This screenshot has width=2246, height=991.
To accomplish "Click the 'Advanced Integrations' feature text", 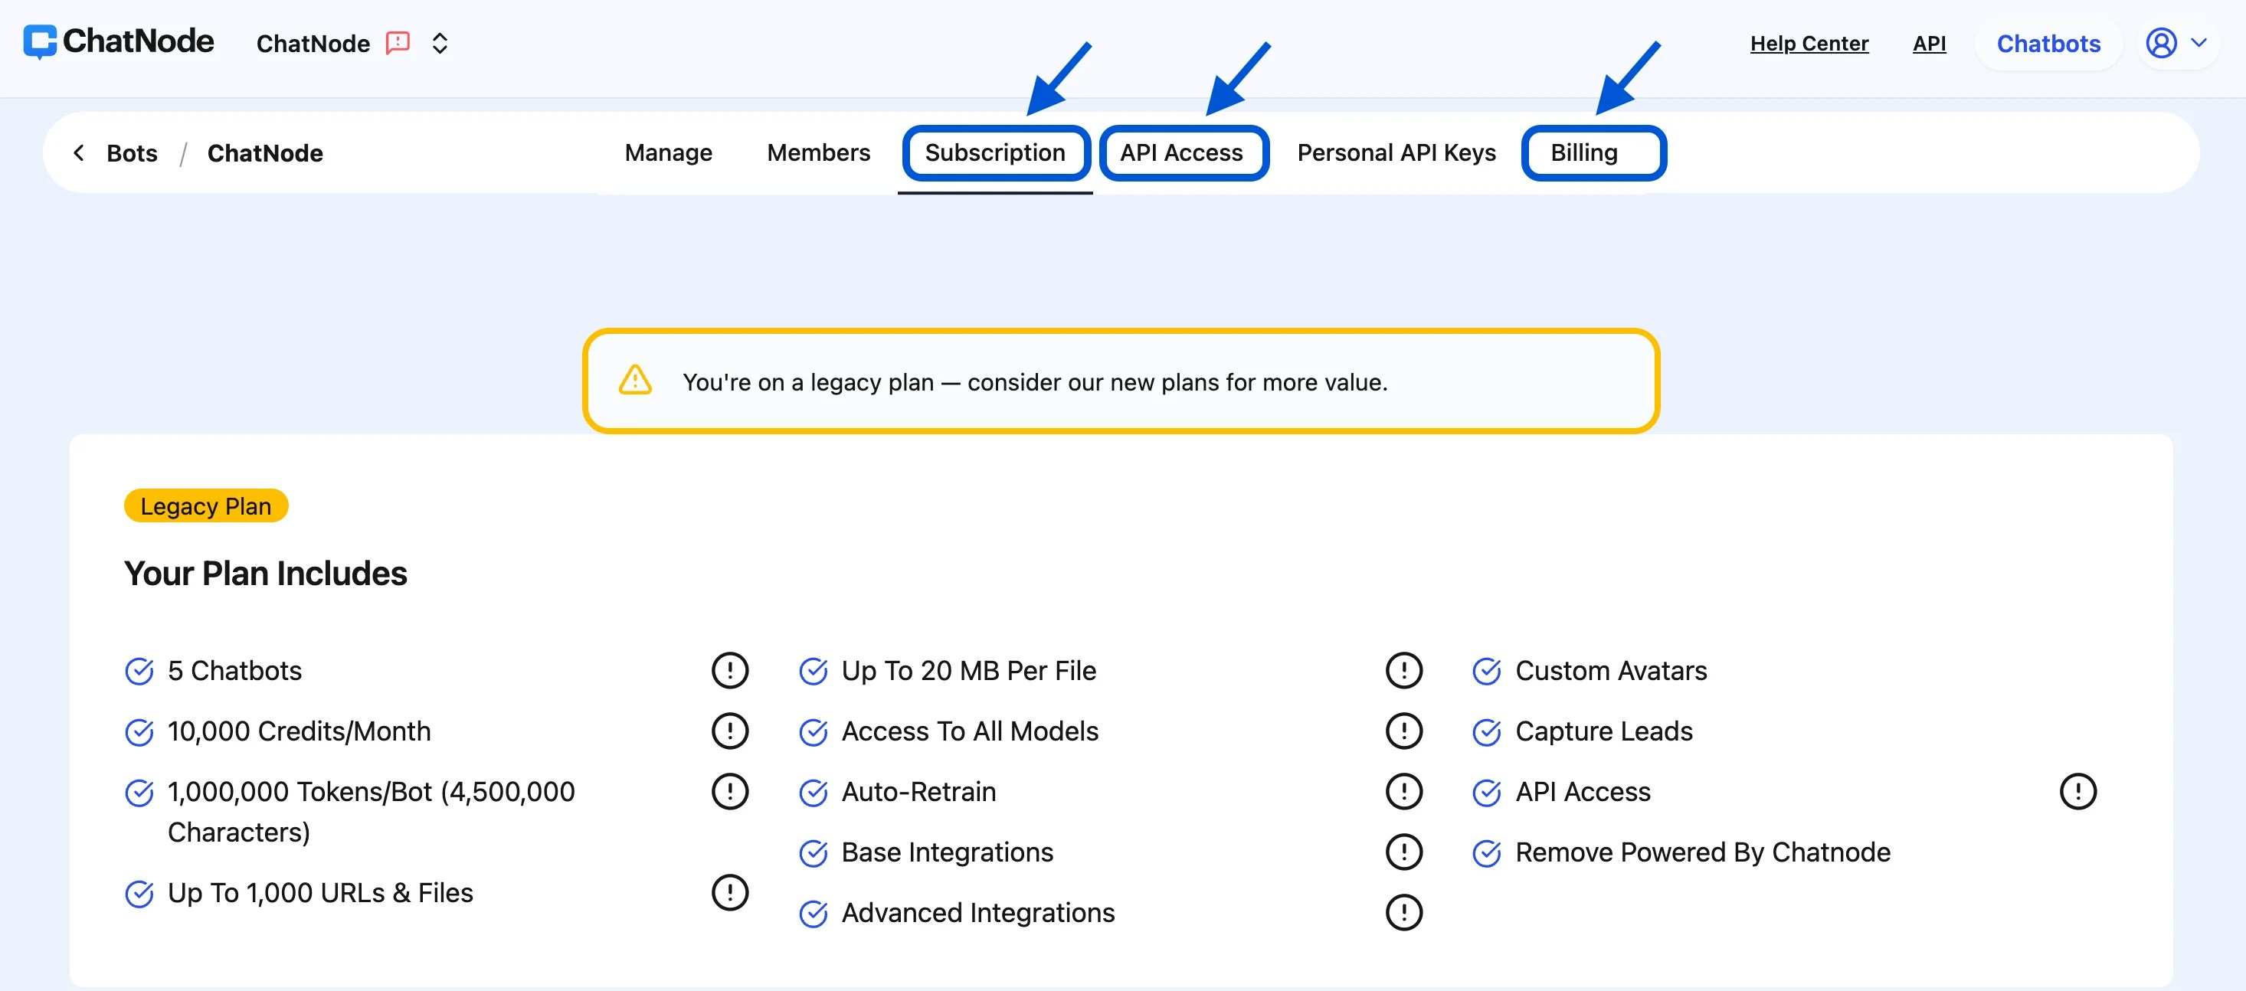I will 977,913.
